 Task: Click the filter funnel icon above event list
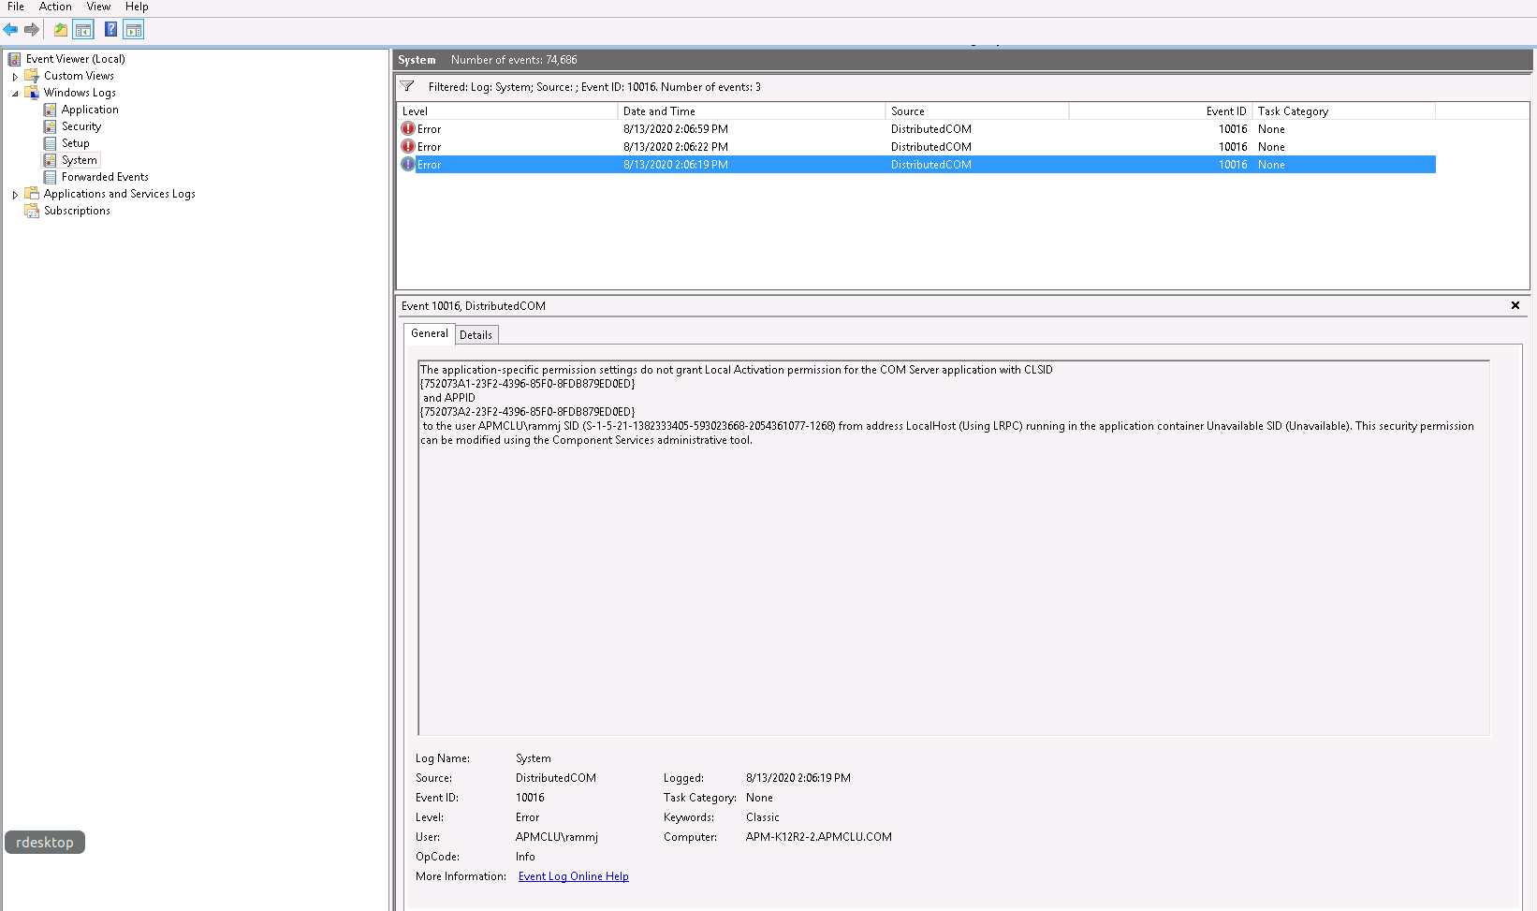point(407,86)
